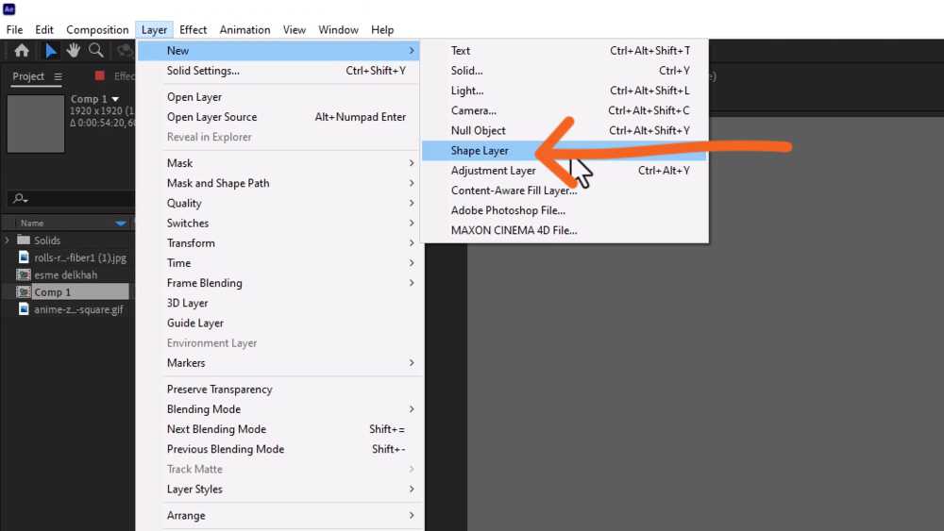Viewport: 944px width, 531px height.
Task: Open the Effect menu
Action: click(193, 29)
